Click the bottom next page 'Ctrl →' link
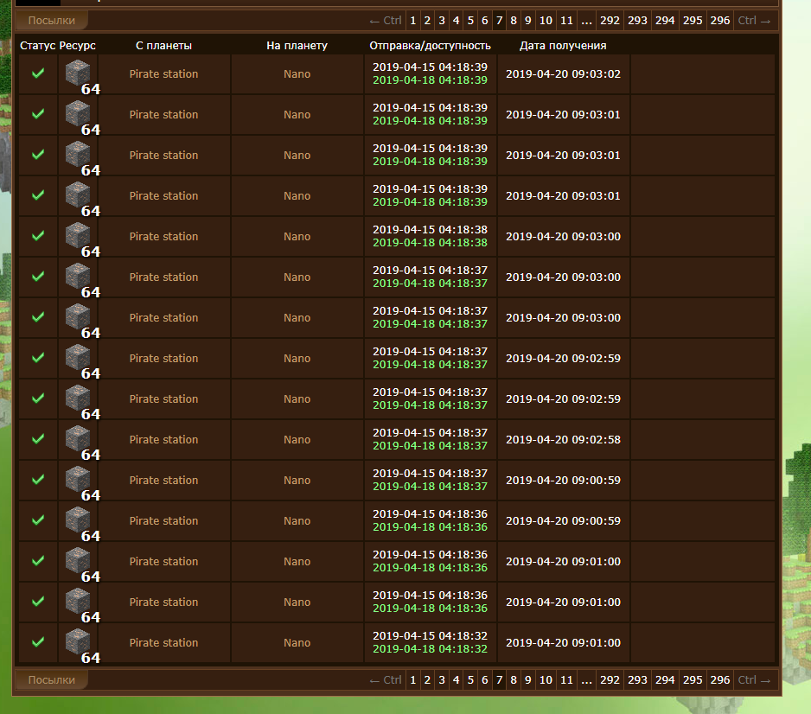This screenshot has height=714, width=811. click(x=753, y=680)
